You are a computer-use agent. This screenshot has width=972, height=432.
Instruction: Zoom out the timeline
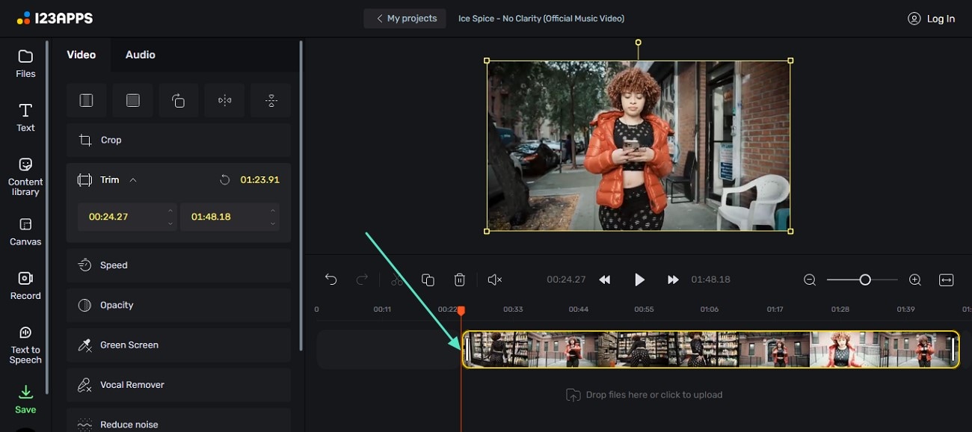[x=810, y=280]
